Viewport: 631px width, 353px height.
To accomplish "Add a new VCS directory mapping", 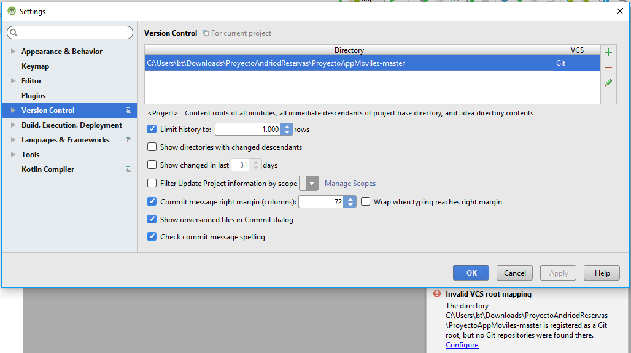I will pos(608,52).
